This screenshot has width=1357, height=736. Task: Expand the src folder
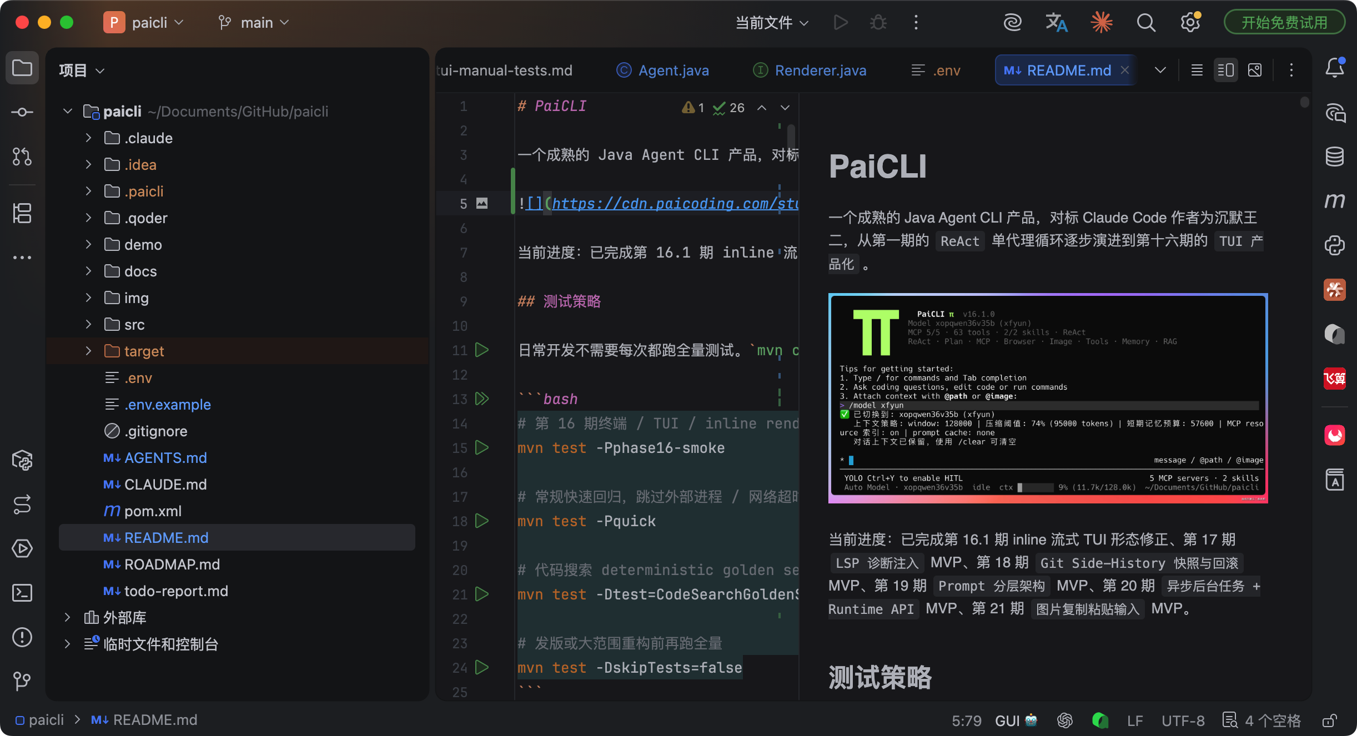tap(88, 324)
